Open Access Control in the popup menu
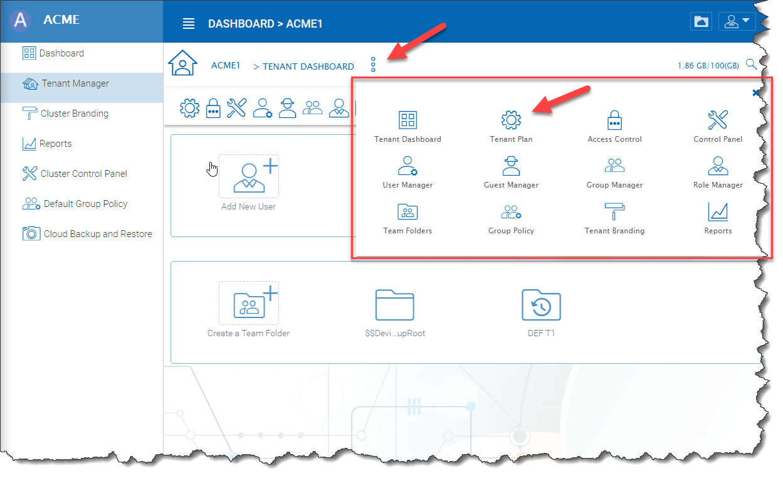 pos(614,127)
